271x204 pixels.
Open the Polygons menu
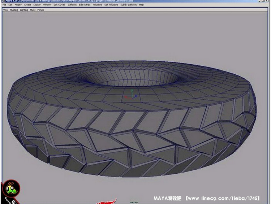click(97, 5)
